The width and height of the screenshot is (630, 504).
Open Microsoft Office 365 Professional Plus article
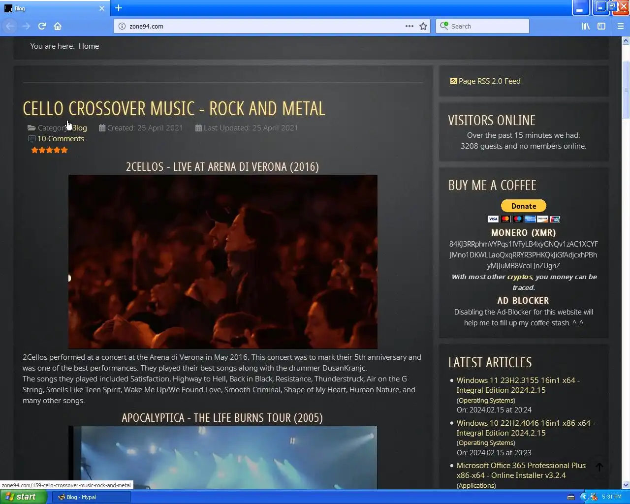click(521, 471)
